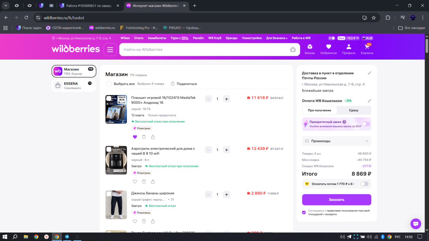The image size is (429, 241).
Task: Open the browser tab search dropdown
Action: (x=6, y=6)
